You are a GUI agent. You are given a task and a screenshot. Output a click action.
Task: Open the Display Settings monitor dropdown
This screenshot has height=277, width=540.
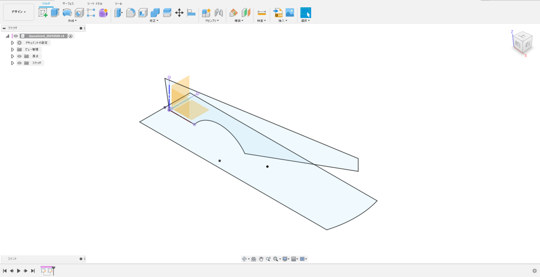click(x=286, y=259)
